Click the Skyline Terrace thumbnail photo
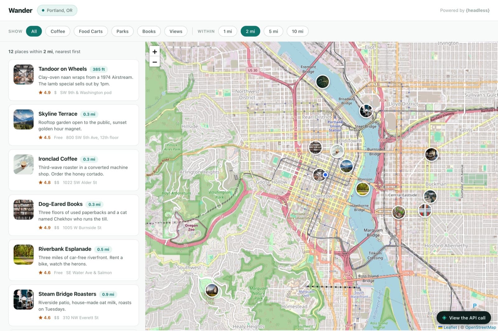This screenshot has width=498, height=331. [x=24, y=120]
